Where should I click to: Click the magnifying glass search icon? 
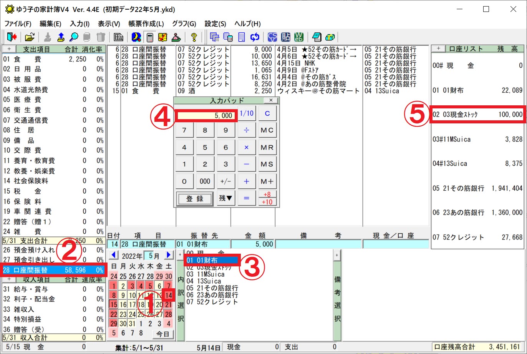coord(74,37)
